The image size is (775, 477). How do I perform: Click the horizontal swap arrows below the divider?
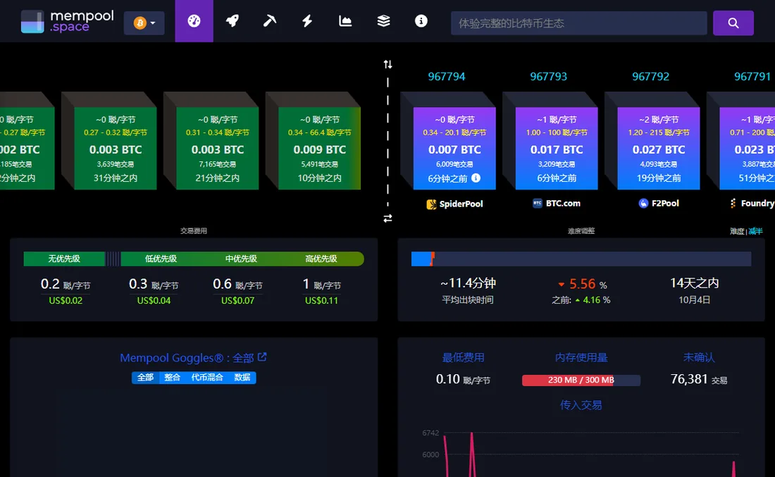(387, 218)
